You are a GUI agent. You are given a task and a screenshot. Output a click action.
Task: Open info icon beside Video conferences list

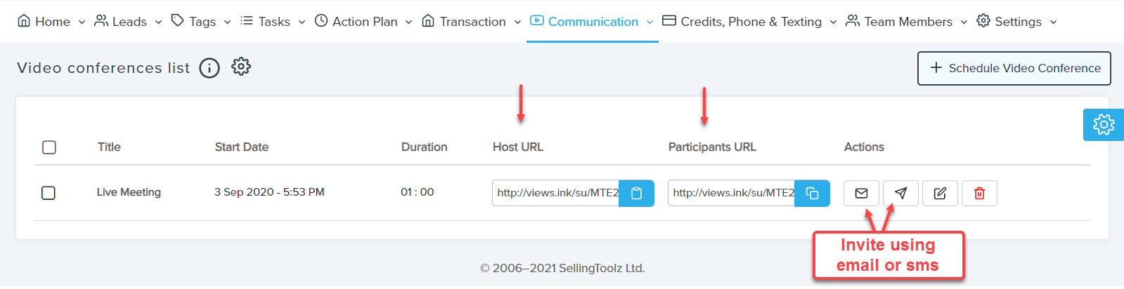point(209,68)
